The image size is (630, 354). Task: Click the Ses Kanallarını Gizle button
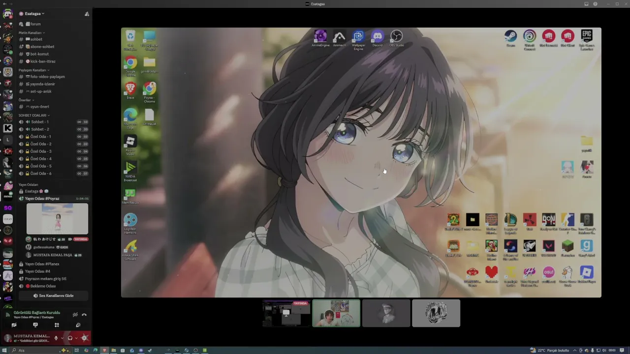point(53,295)
